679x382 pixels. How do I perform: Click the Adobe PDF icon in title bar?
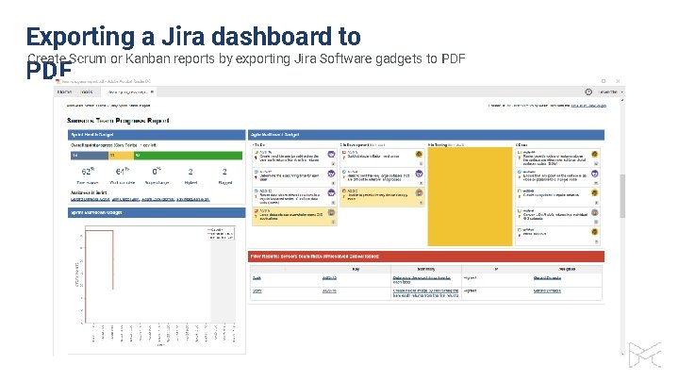tap(58, 81)
